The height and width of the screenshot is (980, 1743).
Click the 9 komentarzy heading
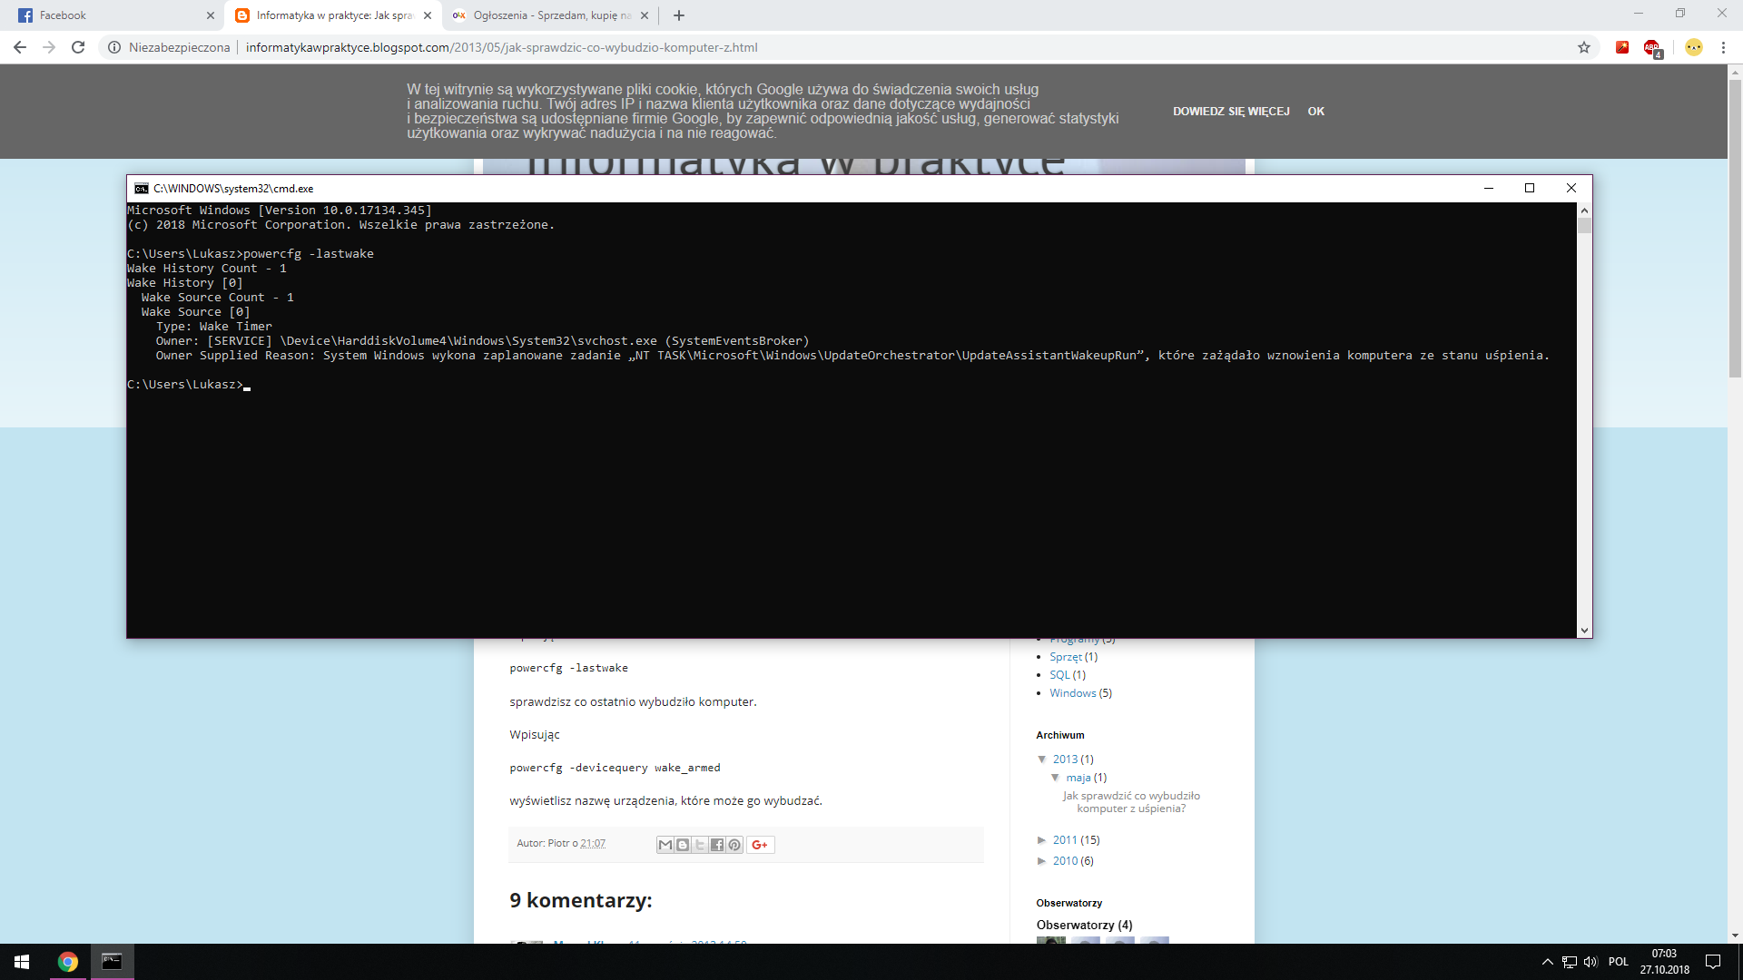point(581,900)
